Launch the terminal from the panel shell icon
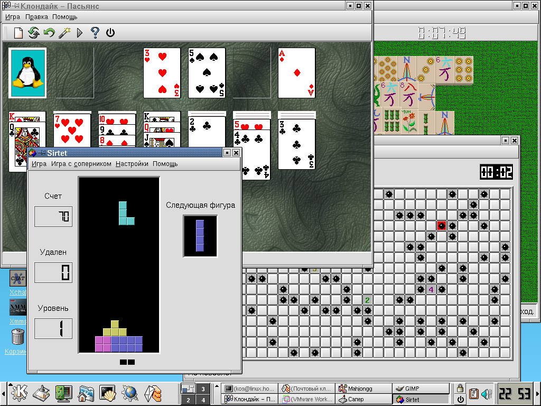This screenshot has width=541, height=406. (x=107, y=393)
